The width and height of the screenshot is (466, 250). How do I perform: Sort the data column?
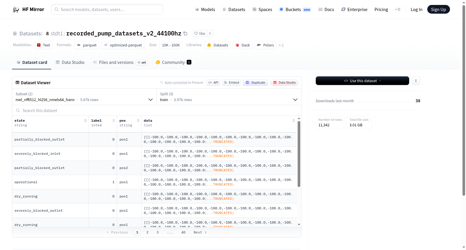tap(294, 120)
